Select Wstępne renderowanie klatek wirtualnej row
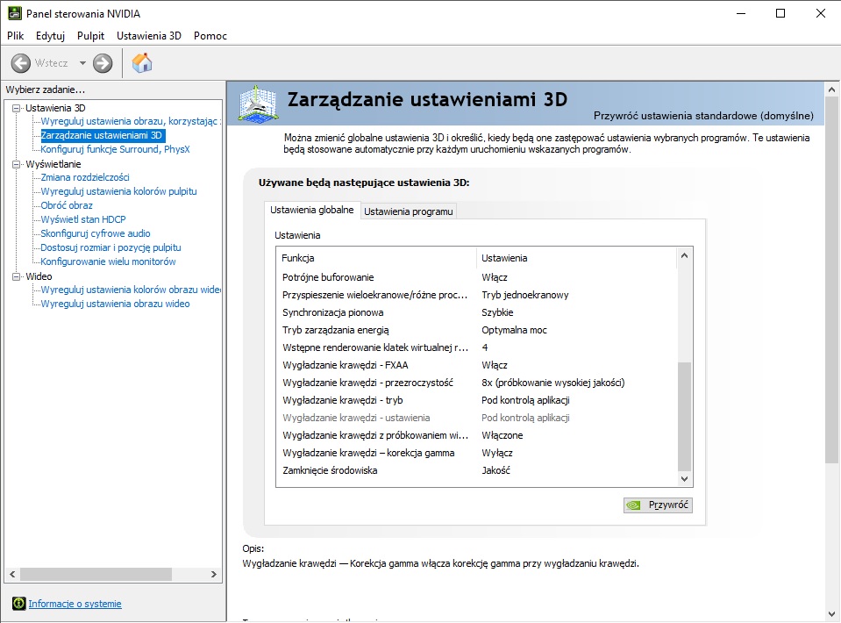This screenshot has height=623, width=841. pos(477,347)
